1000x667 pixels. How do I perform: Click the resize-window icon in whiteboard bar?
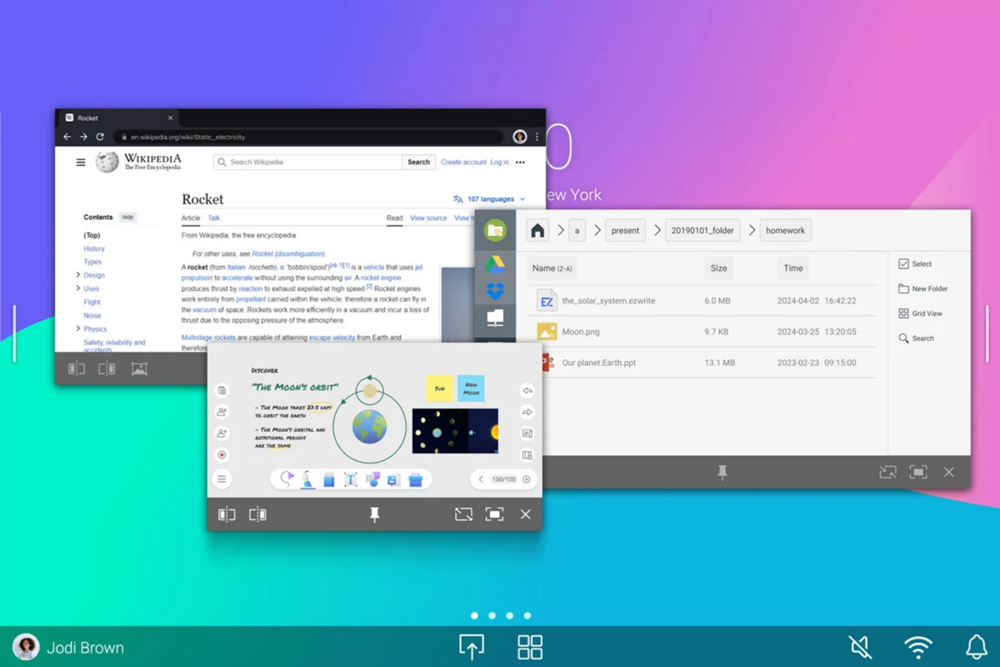463,514
